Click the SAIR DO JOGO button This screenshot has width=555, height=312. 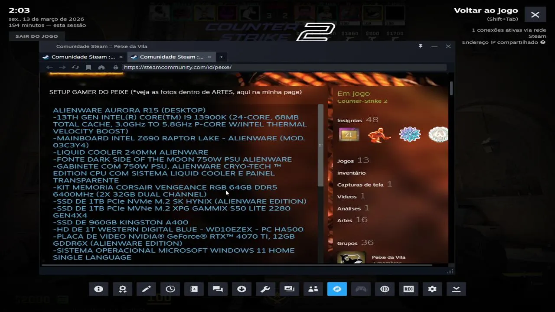click(x=36, y=36)
